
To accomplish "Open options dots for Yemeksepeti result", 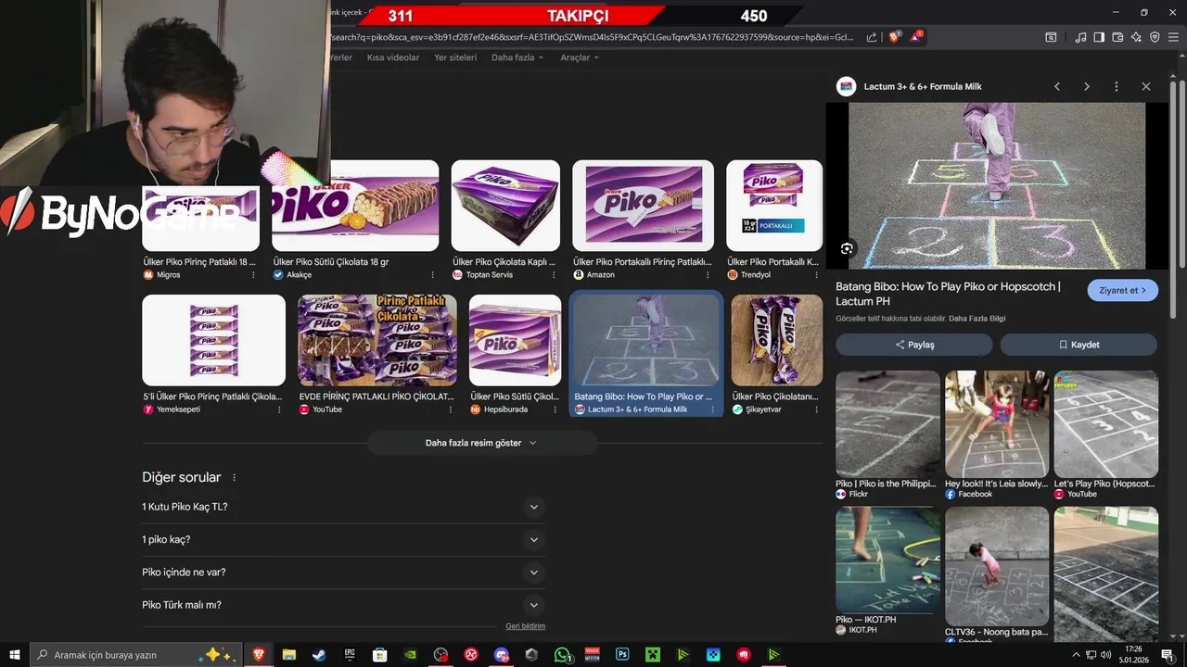I will (x=279, y=409).
